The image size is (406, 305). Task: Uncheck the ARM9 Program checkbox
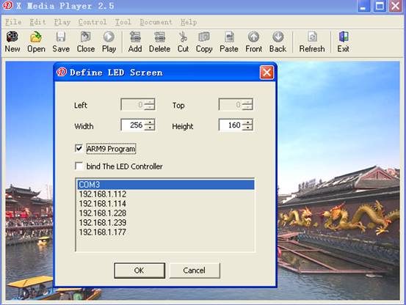79,148
